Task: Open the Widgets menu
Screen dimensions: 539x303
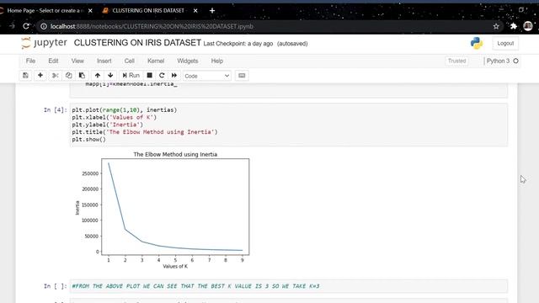Action: (188, 61)
